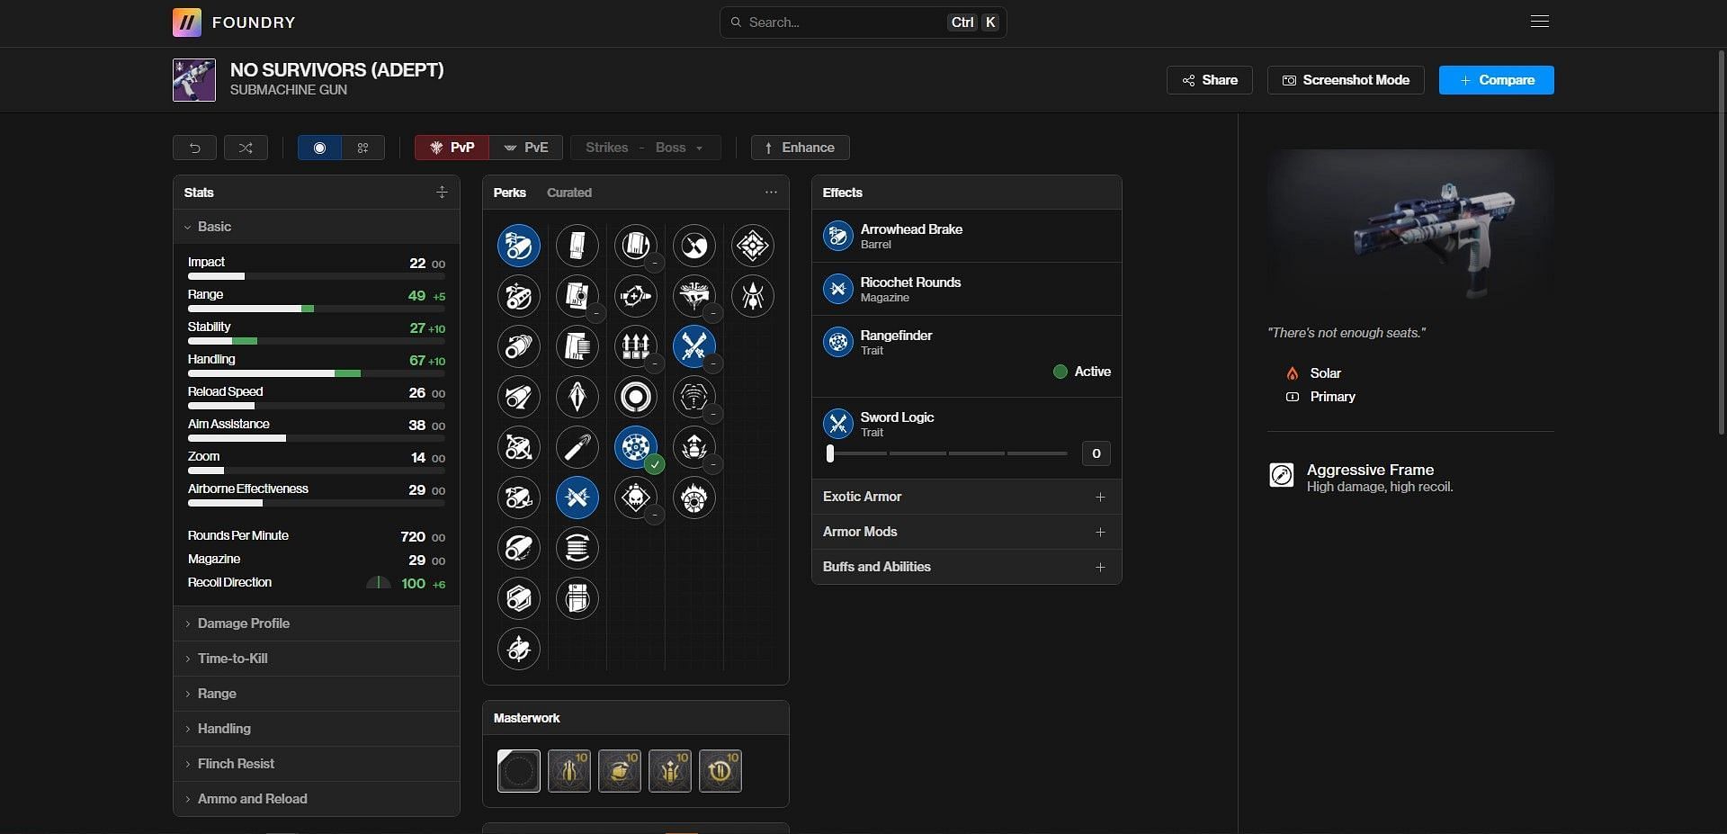Click the Sword Logic stack slider

click(947, 453)
